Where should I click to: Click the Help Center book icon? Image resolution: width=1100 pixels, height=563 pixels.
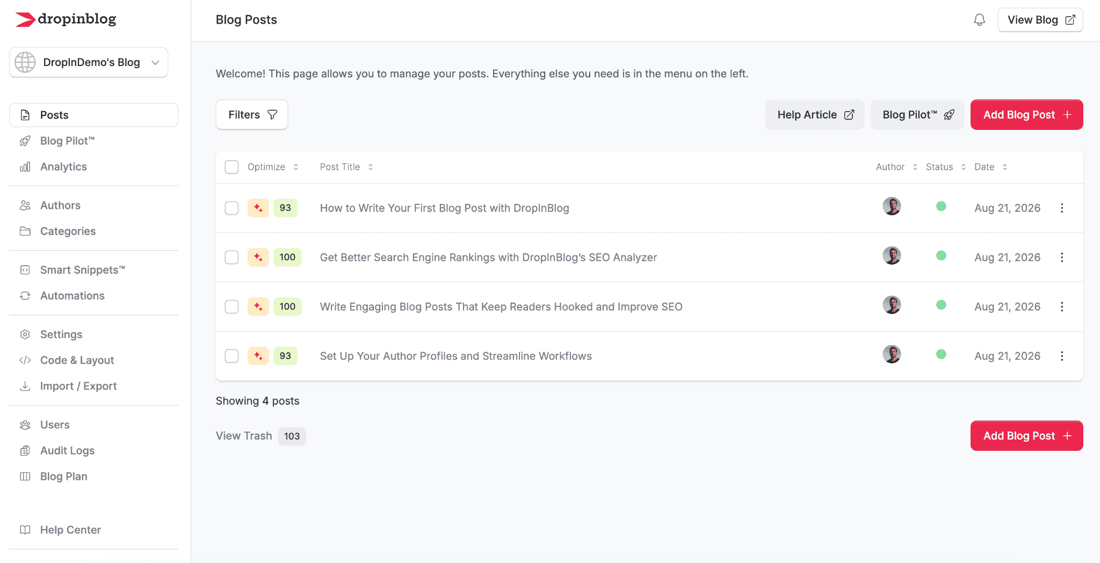tap(25, 530)
